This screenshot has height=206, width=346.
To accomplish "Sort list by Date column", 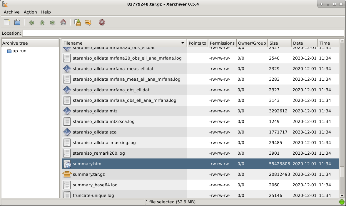I will [304, 43].
